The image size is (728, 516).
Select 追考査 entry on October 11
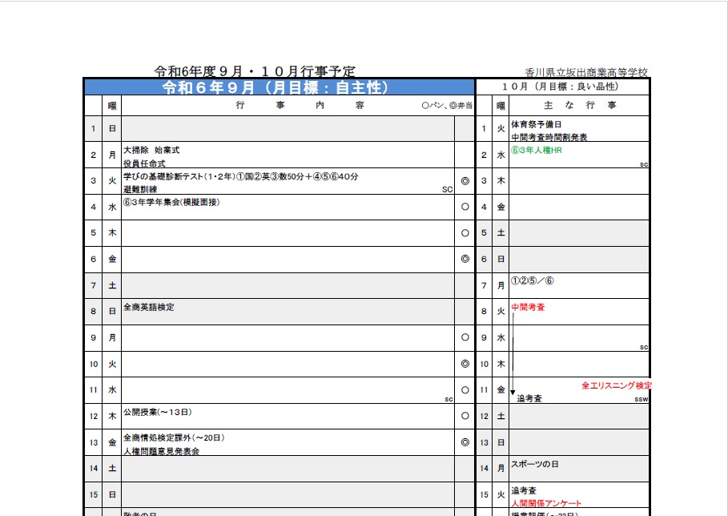pyautogui.click(x=529, y=398)
